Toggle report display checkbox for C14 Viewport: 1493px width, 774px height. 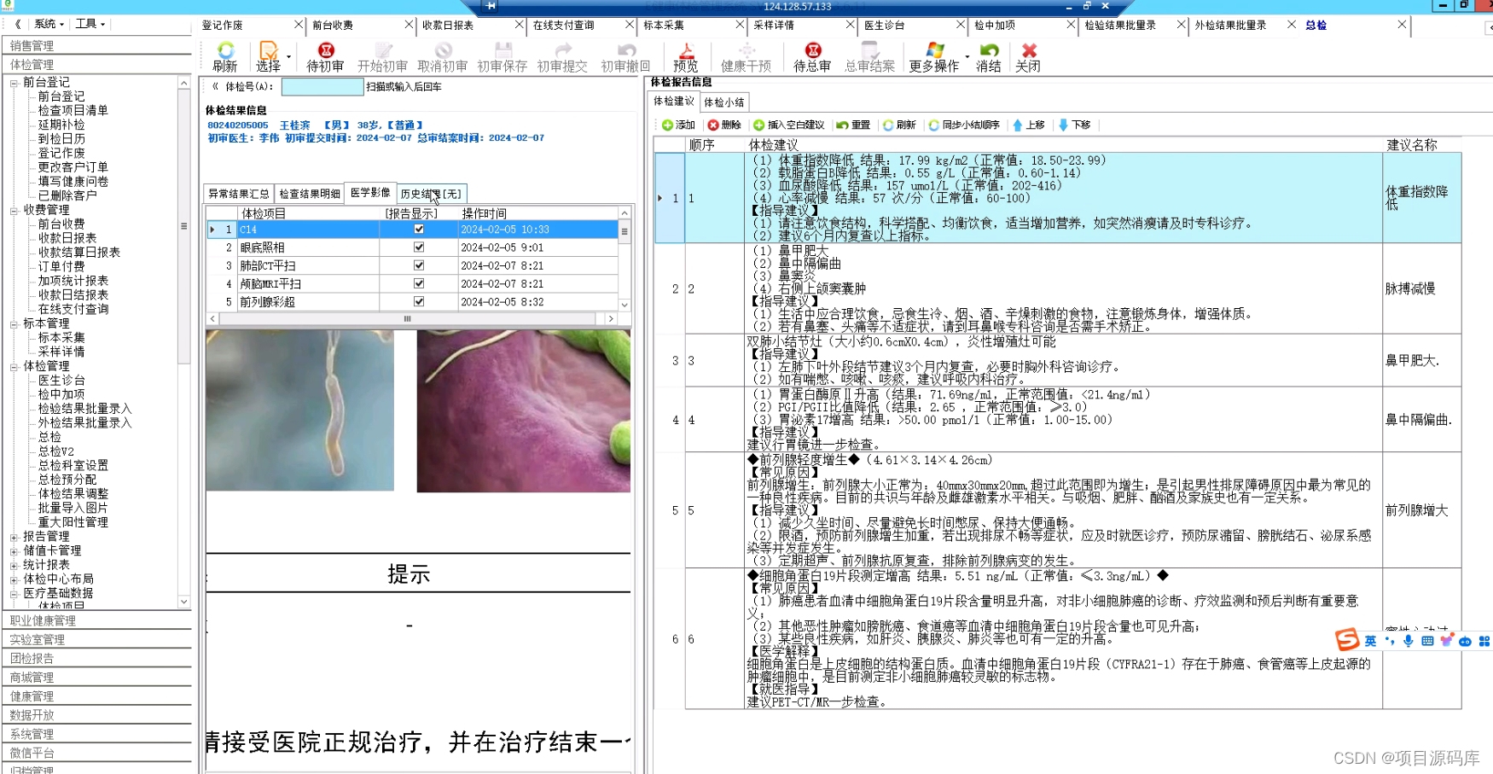pos(419,229)
